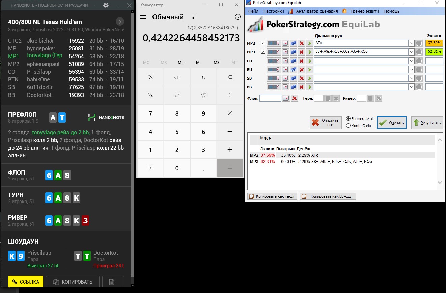Image resolution: width=446 pixels, height=293 pixels.
Task: Click calculator keep-on-top icon next to Обычный
Action: pyautogui.click(x=194, y=17)
